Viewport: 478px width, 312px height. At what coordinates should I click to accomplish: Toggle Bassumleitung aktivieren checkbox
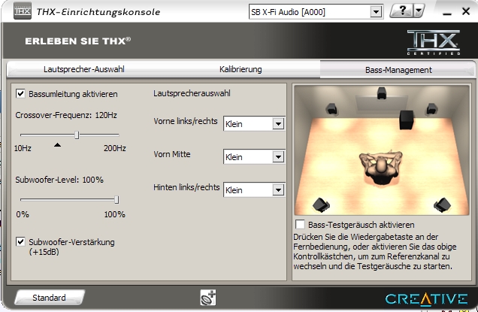click(x=20, y=93)
